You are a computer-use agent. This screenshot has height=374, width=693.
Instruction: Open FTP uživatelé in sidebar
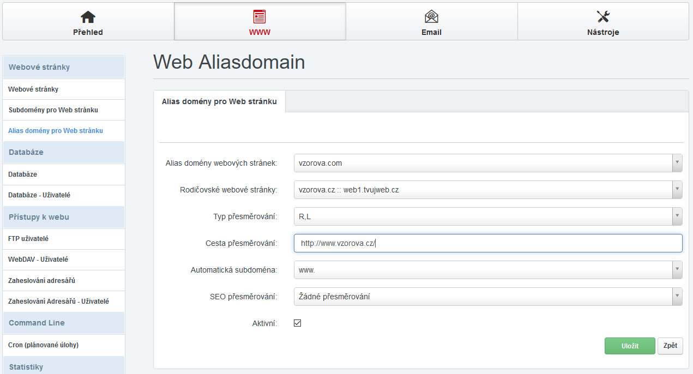tap(28, 239)
